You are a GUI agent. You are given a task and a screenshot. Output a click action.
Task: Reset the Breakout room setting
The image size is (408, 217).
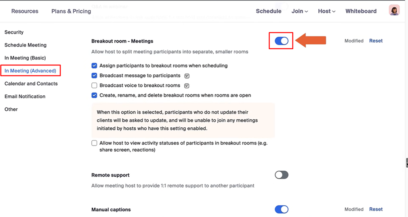pyautogui.click(x=376, y=41)
